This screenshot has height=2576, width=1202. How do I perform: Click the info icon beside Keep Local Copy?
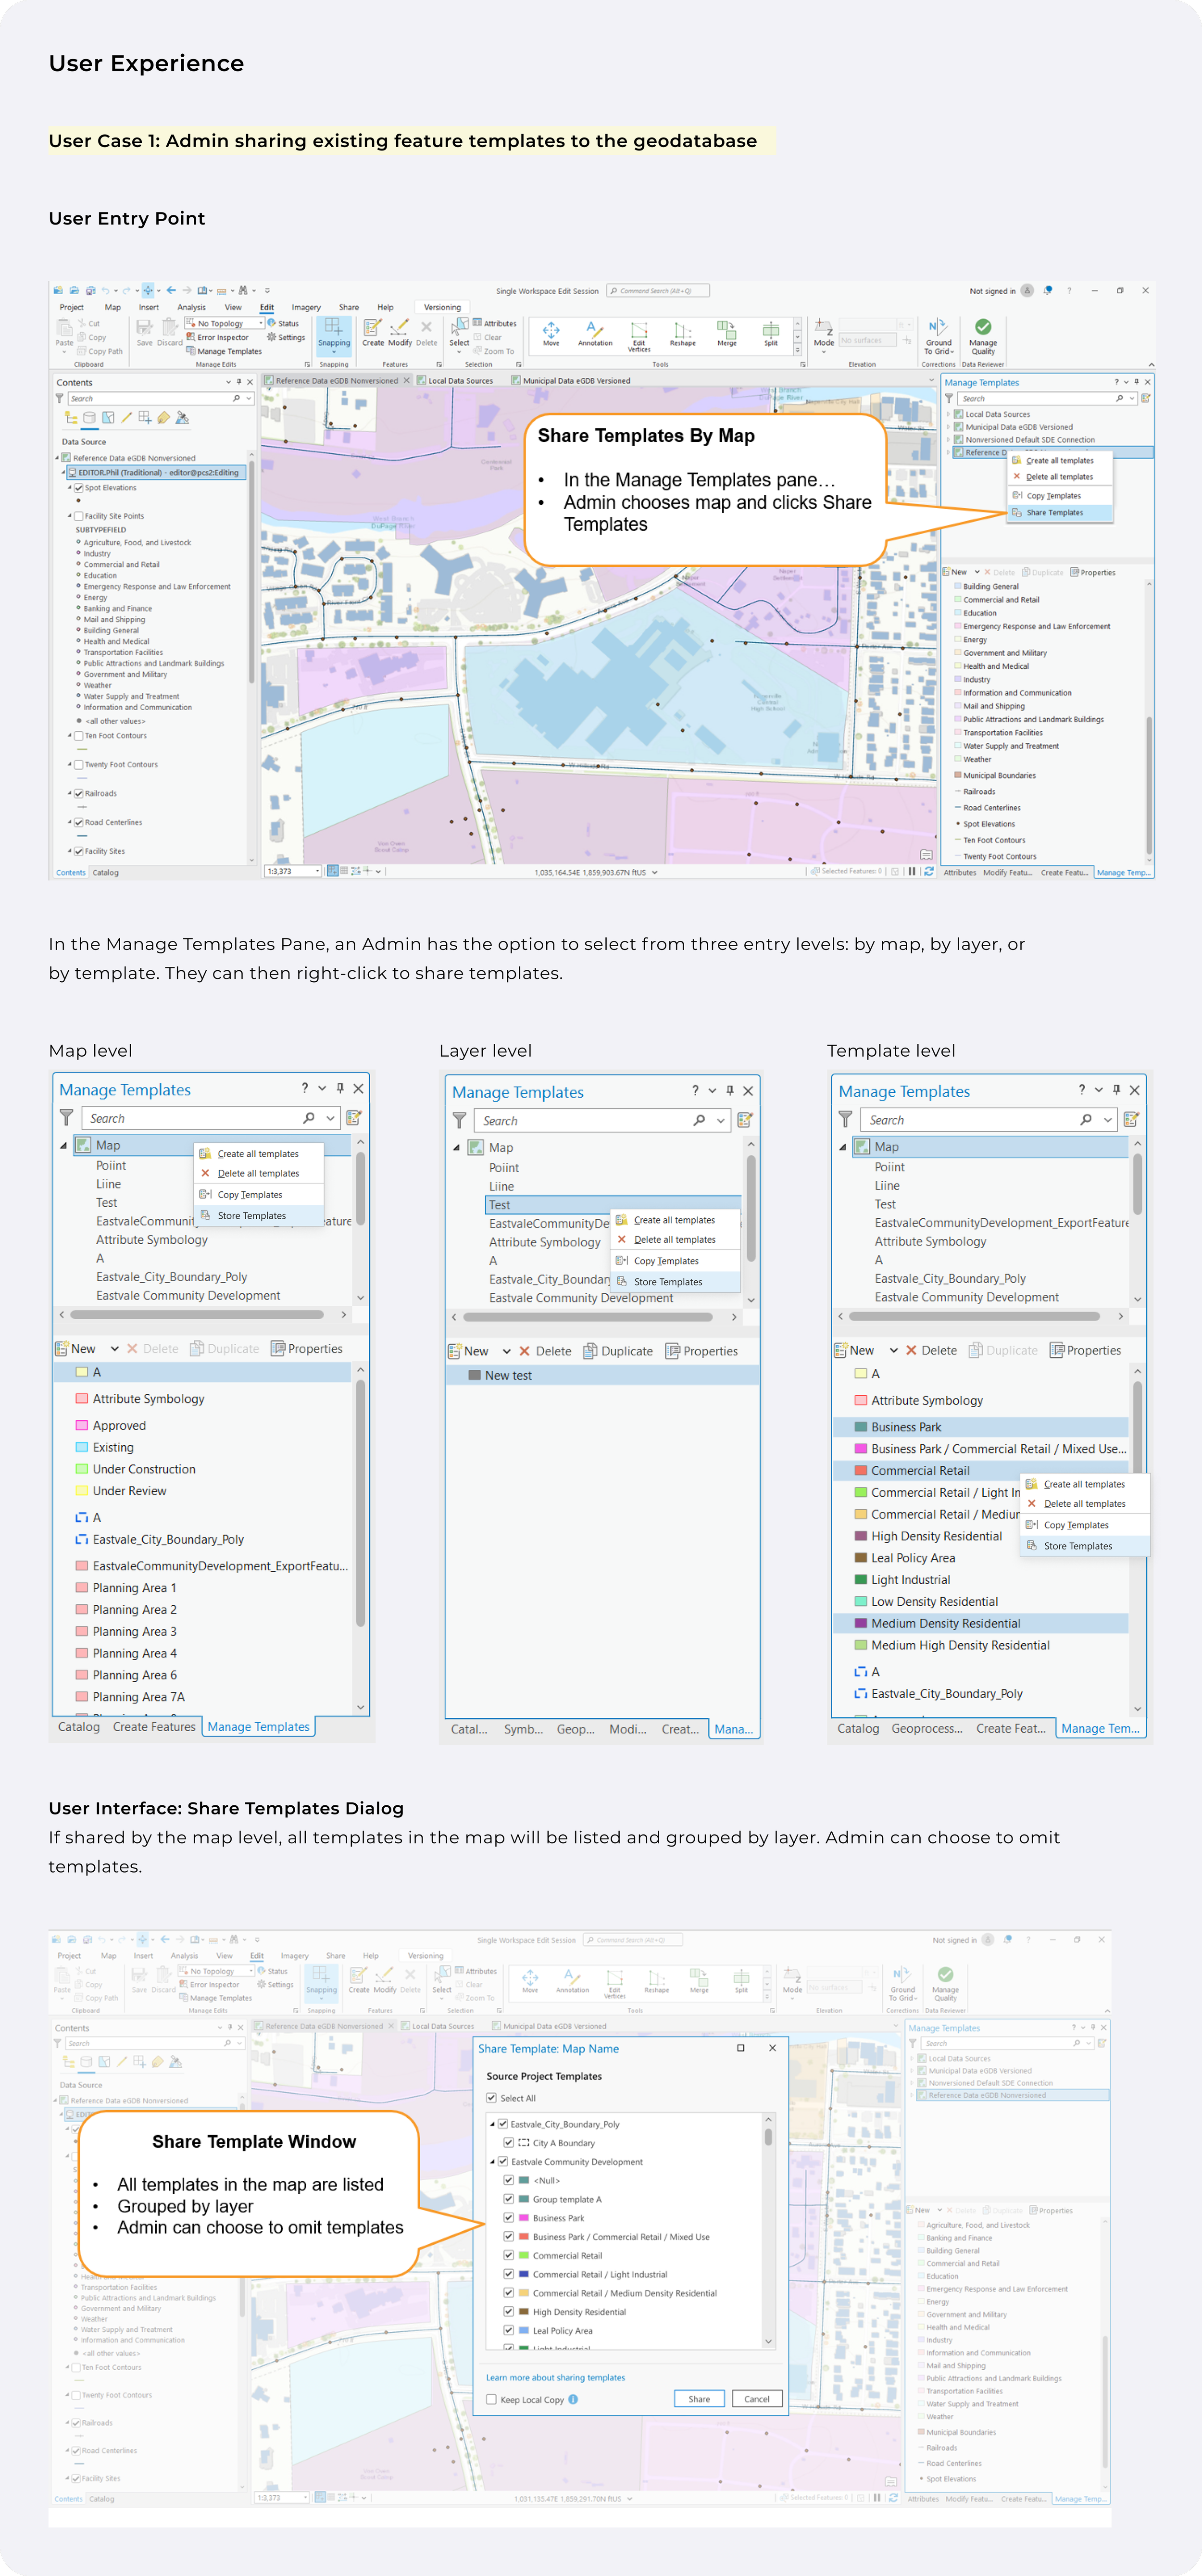pos(573,2399)
